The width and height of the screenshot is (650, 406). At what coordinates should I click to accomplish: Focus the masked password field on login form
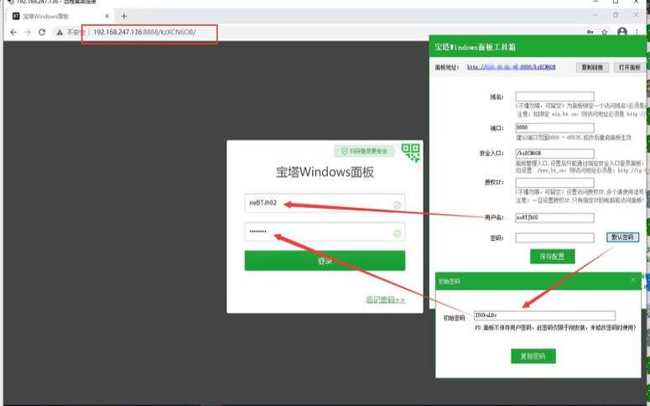pyautogui.click(x=325, y=232)
